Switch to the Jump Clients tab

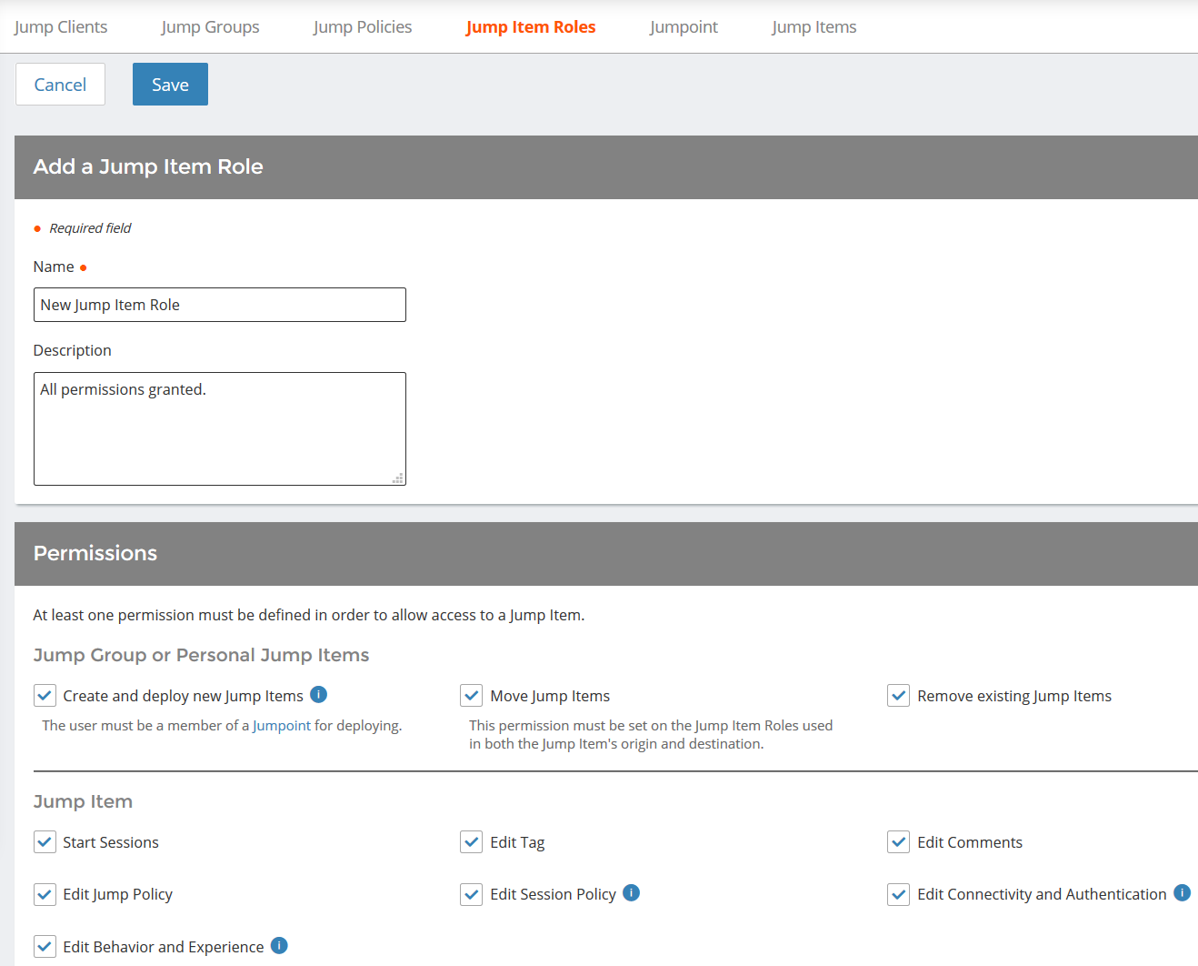[x=60, y=26]
